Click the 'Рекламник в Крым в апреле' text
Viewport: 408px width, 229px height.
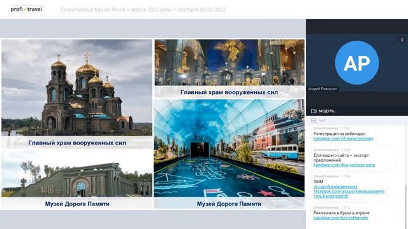[x=341, y=213]
